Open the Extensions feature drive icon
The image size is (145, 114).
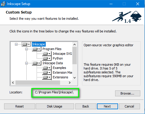[47, 77]
